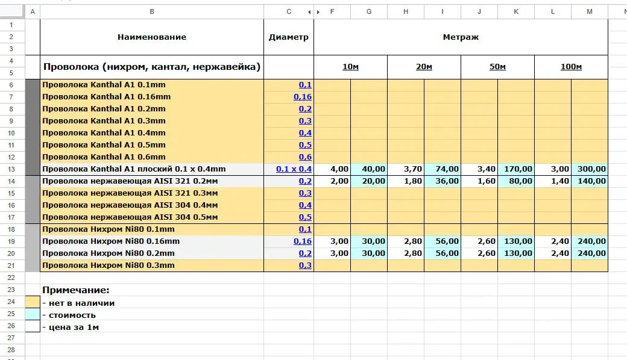627x360 pixels.
Task: Select the Диаметр header cell
Action: pyautogui.click(x=288, y=37)
